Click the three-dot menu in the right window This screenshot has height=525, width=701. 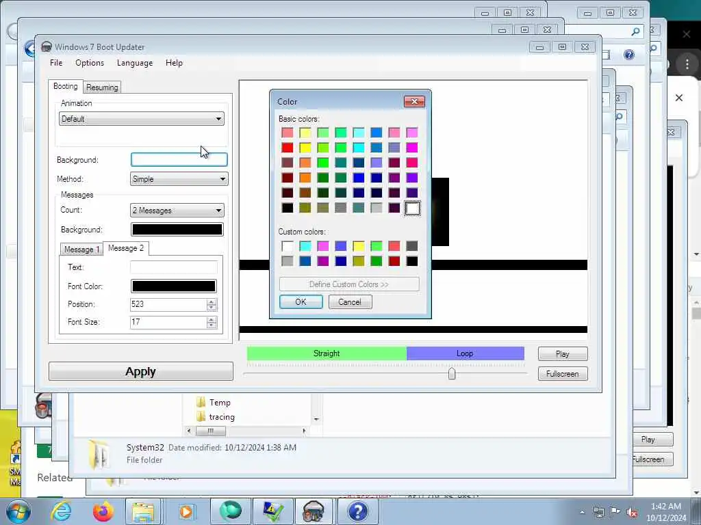point(687,64)
